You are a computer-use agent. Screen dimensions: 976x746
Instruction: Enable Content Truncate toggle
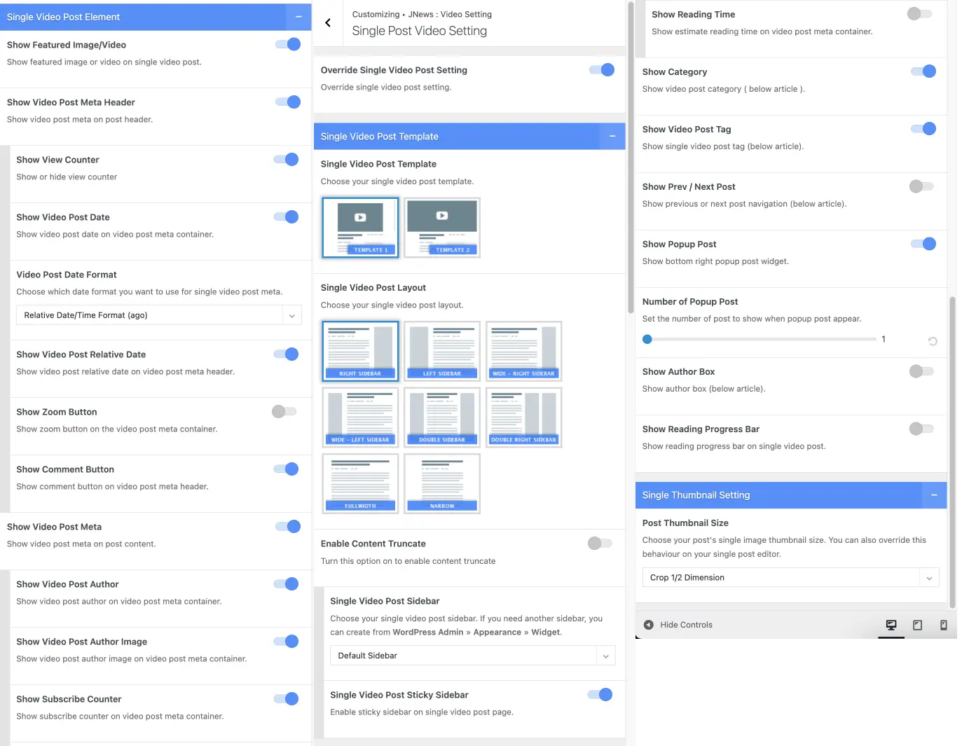click(600, 544)
